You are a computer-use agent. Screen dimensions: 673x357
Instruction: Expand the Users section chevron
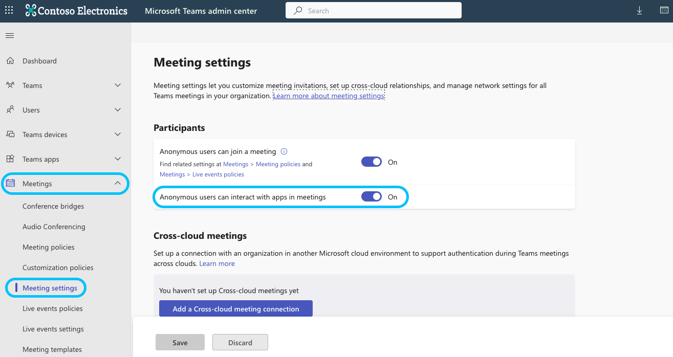[x=118, y=110]
